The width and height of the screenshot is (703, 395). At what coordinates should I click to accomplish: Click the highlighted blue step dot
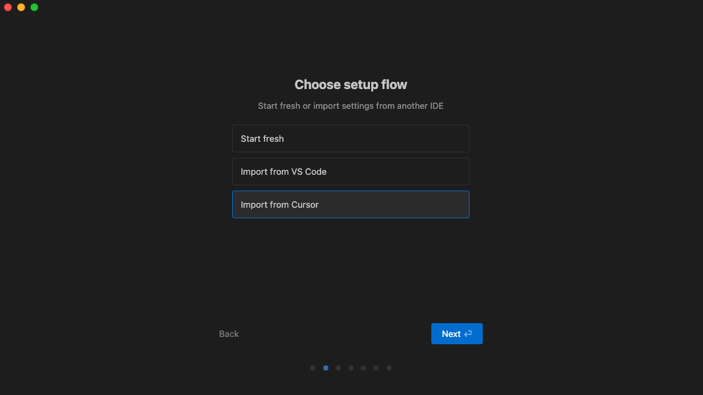coord(326,368)
